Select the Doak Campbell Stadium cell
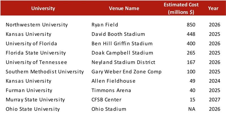The image size is (226, 113). coord(122,53)
